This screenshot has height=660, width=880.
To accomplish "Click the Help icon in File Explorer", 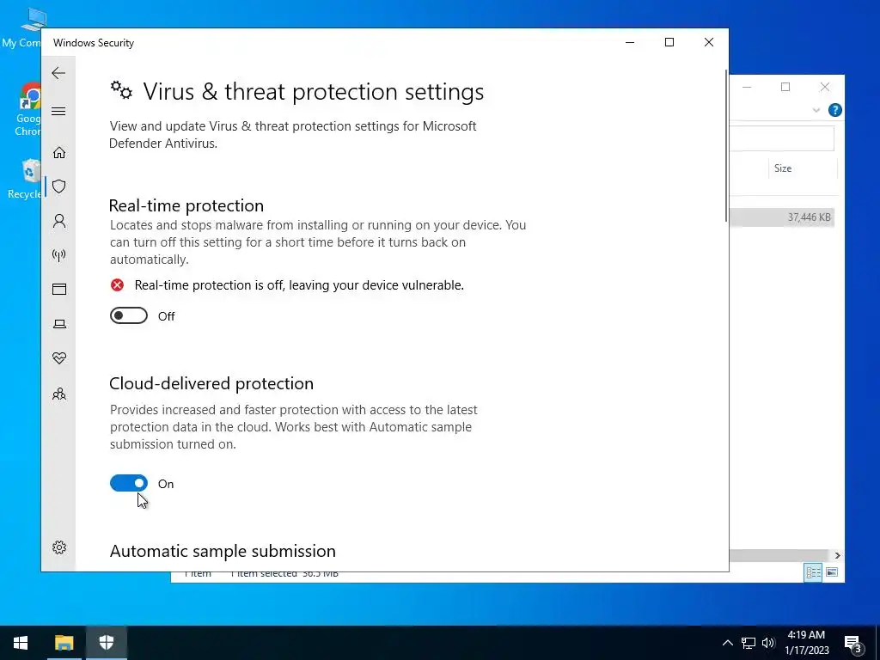I will [x=834, y=110].
